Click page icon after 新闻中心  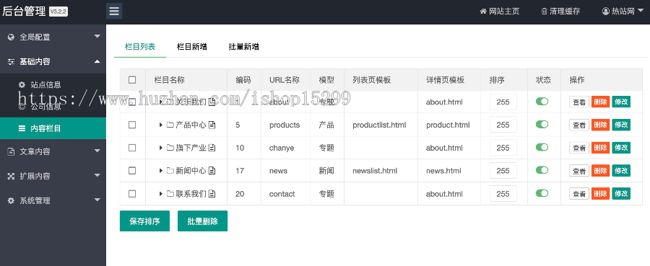tap(212, 170)
